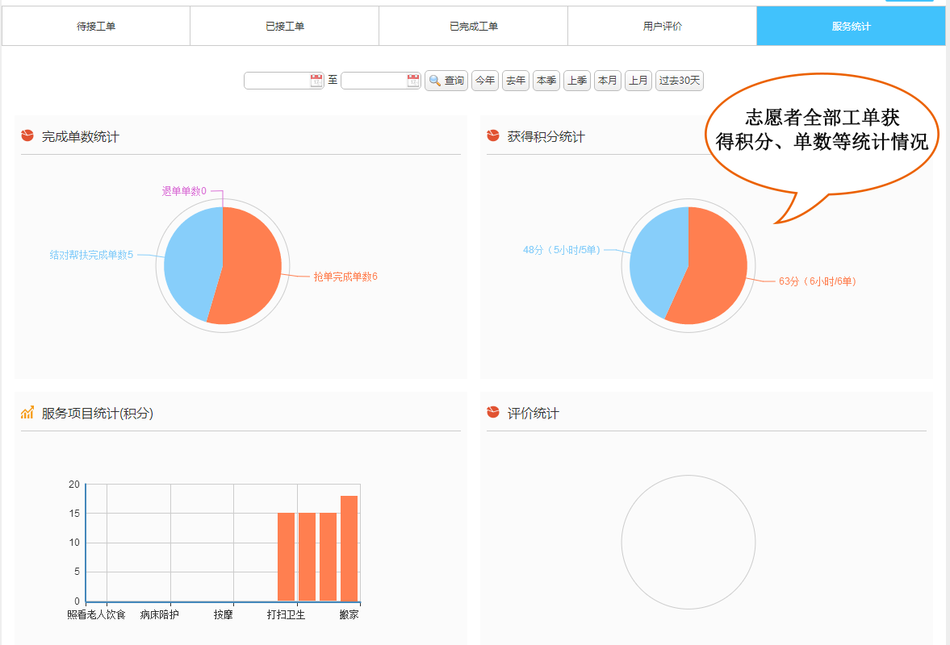The height and width of the screenshot is (645, 950).
Task: Click the pie icon beside 完成单数统计
Action: (x=27, y=135)
